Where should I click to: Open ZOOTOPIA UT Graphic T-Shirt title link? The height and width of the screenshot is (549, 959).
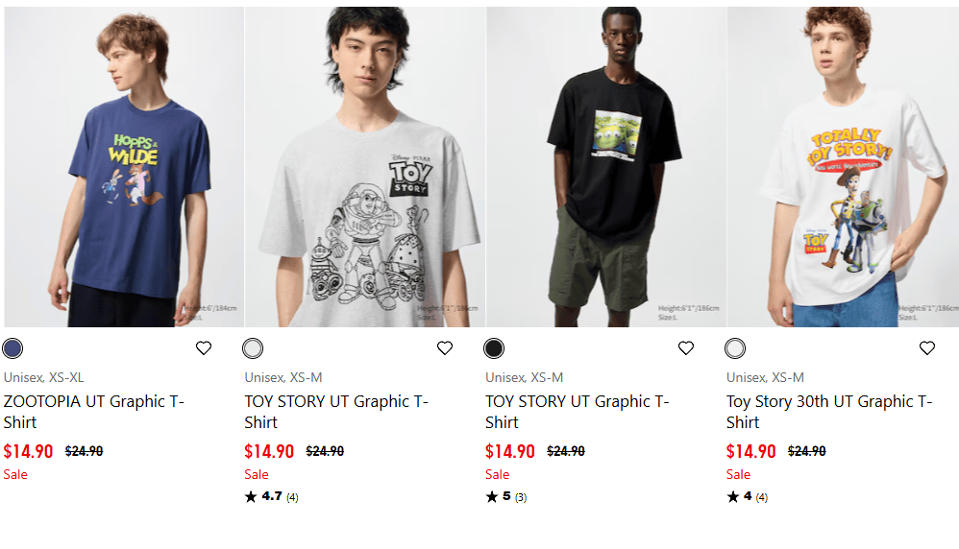pos(94,412)
